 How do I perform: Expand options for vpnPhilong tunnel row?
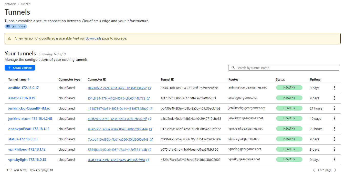coord(334,149)
